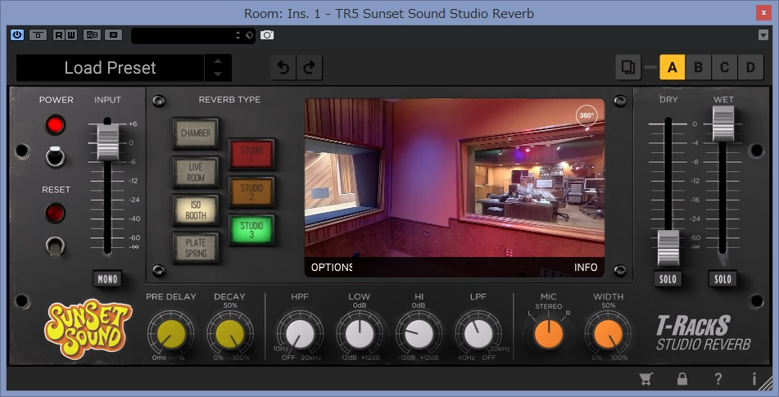The image size is (779, 397).
Task: Click the HI EQ knob
Action: pos(419,334)
